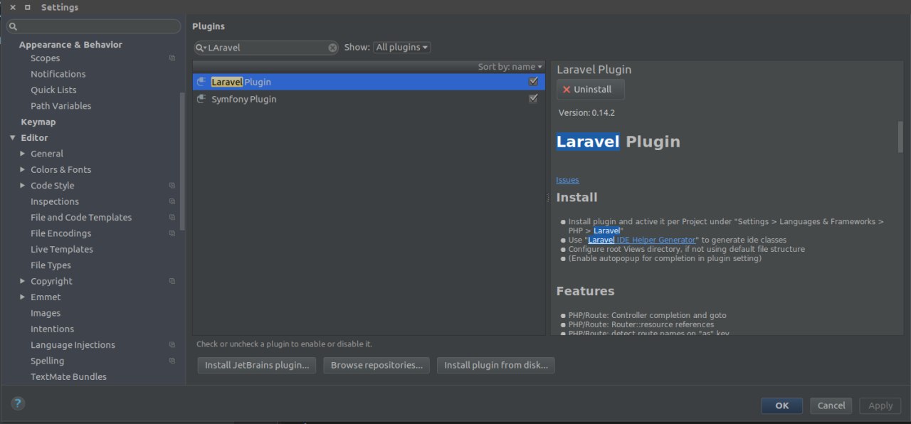Open Keymap settings page
This screenshot has width=911, height=424.
pos(38,122)
